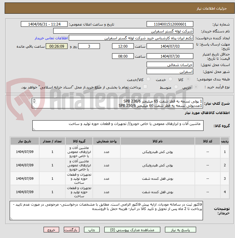
Task: Click the شرح کلی نیاز description text area
Action: pos(117,103)
